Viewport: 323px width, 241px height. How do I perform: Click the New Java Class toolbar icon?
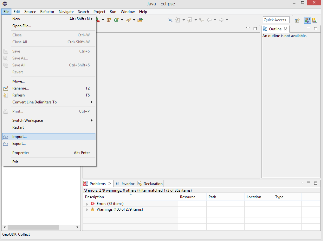[x=116, y=20]
